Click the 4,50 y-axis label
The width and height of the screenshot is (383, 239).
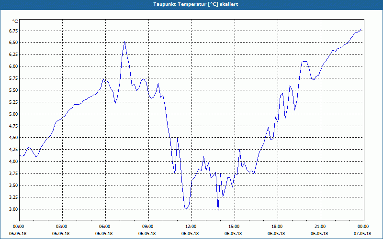13,138
